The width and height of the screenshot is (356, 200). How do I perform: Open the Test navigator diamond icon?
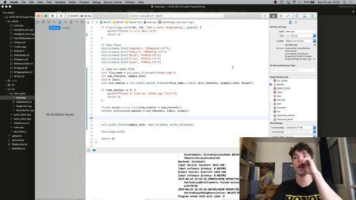66,22
